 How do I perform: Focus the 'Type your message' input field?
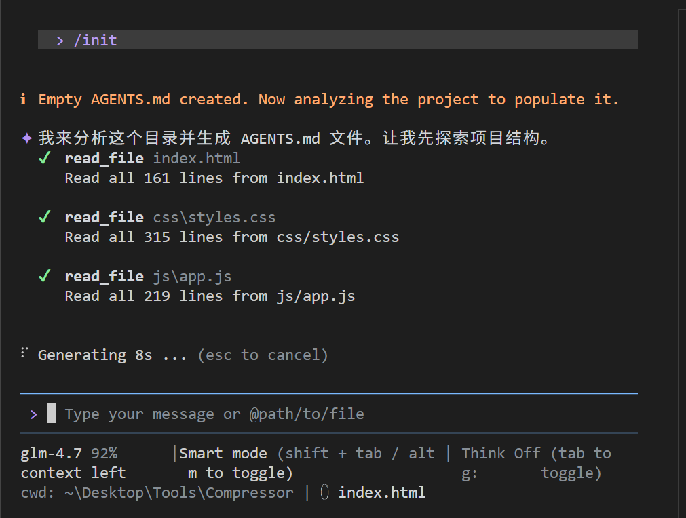tap(214, 414)
